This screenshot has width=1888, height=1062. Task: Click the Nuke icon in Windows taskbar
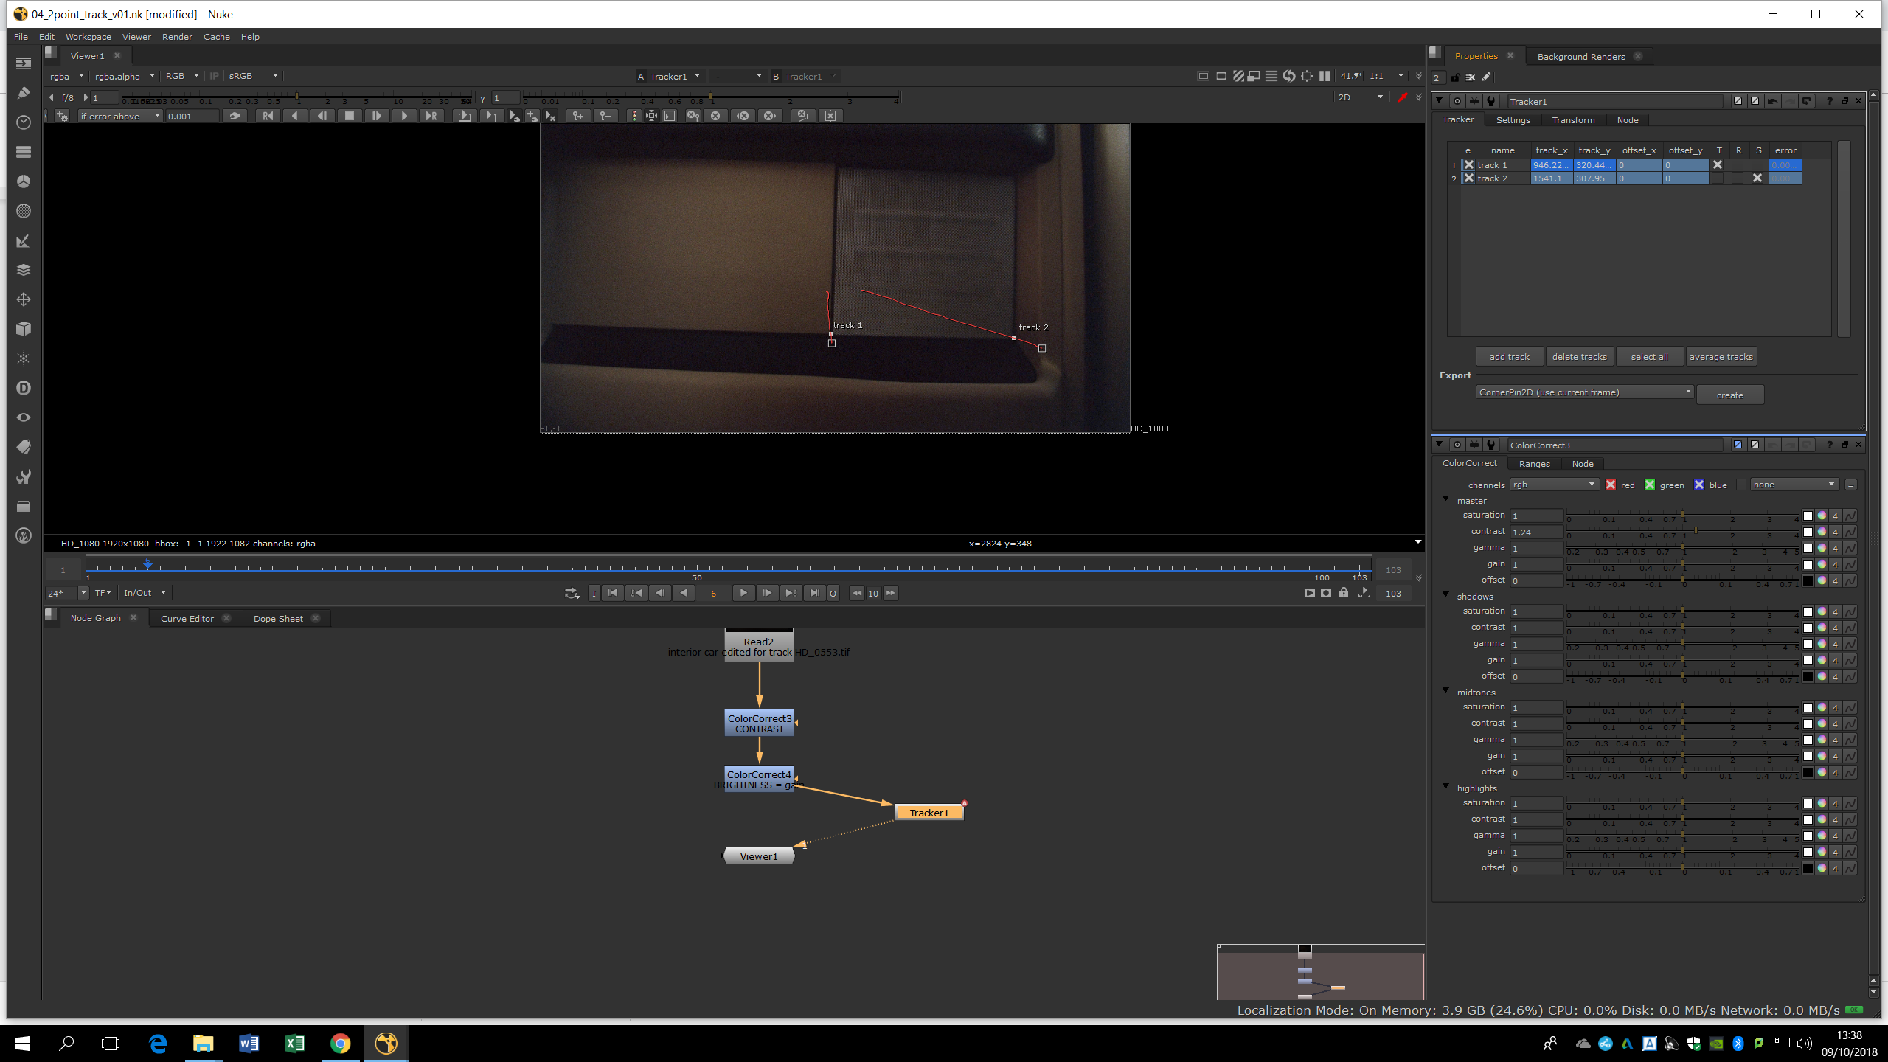(x=386, y=1043)
